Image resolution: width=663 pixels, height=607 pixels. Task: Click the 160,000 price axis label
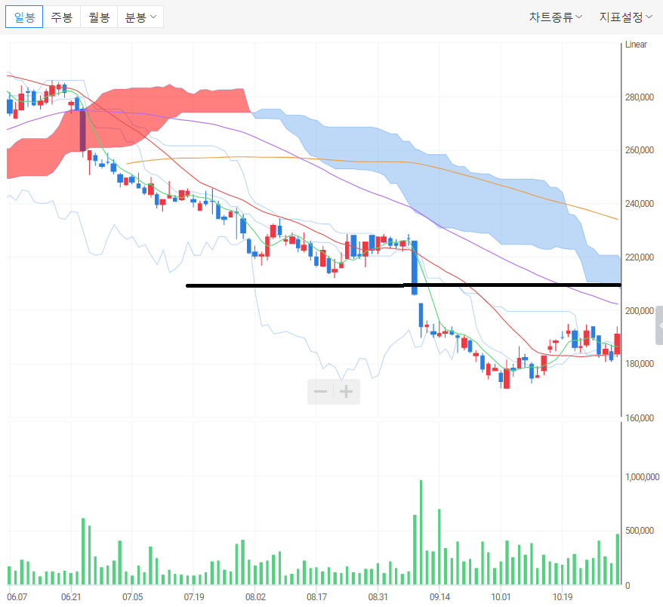640,418
